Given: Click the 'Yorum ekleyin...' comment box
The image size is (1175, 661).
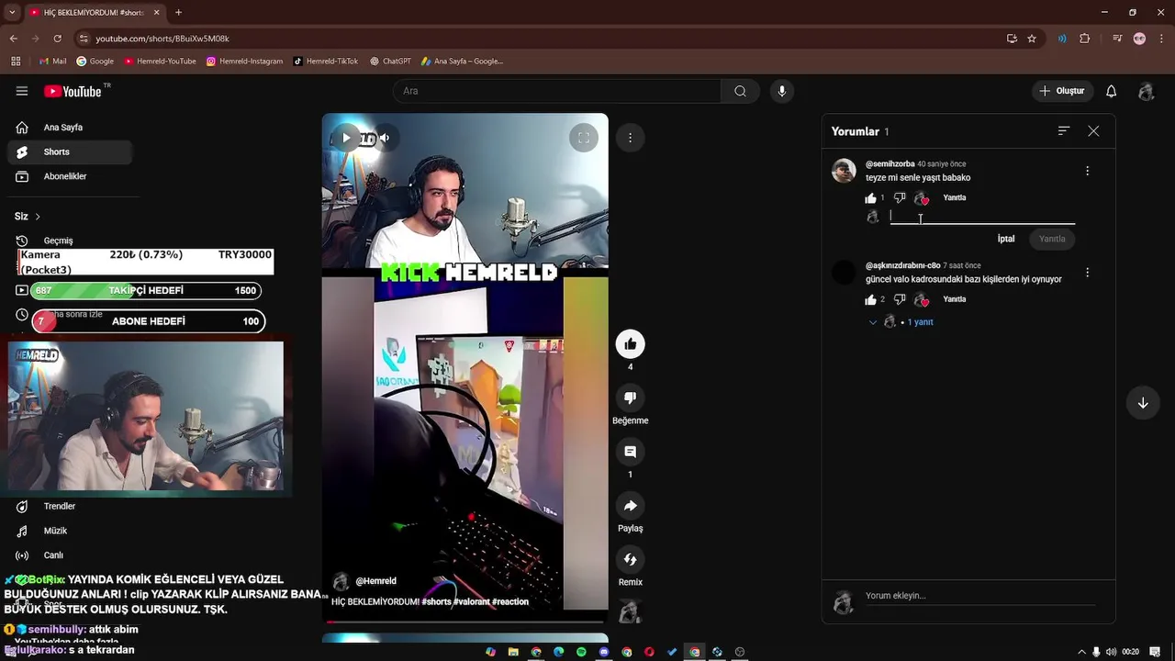Looking at the screenshot, I should pyautogui.click(x=979, y=596).
